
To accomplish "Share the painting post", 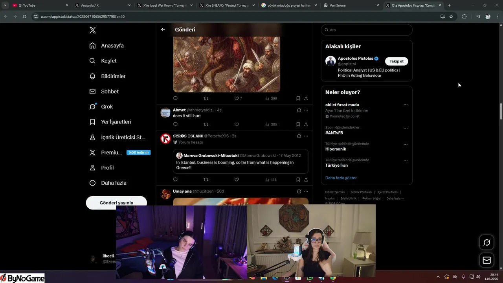I will point(306,98).
